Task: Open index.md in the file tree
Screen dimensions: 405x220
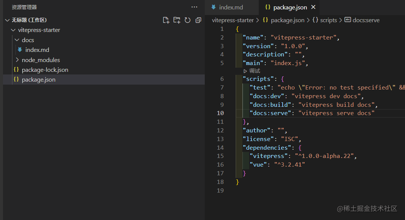Action: tap(37, 50)
